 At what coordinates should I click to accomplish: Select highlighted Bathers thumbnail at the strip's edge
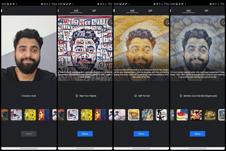click(x=221, y=115)
